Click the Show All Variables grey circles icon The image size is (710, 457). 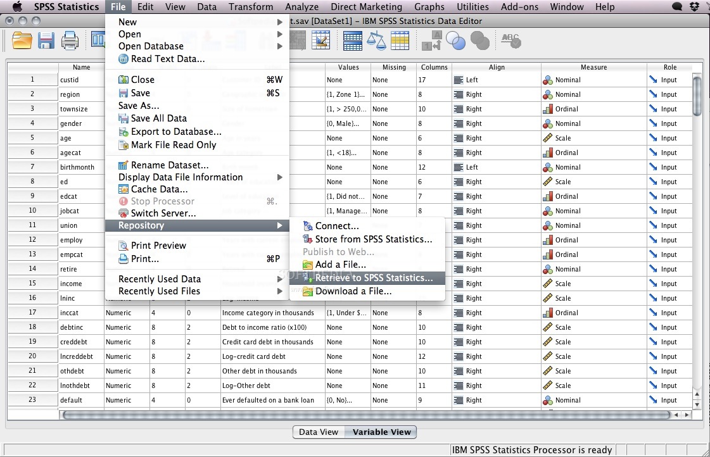[480, 41]
